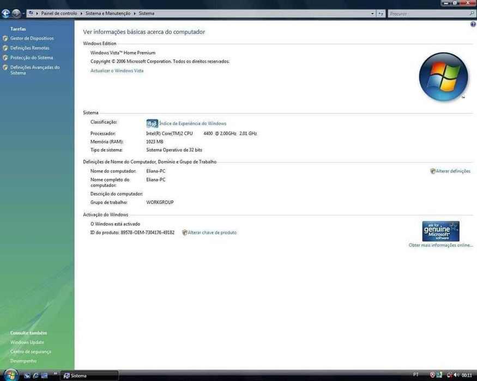The height and width of the screenshot is (381, 477).
Task: Select the Sistema breadcrumb in address bar
Action: pos(147,14)
